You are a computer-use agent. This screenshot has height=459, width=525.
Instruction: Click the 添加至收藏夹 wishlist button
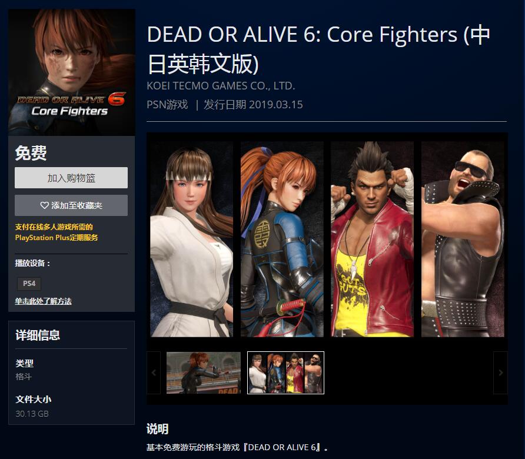pos(71,205)
